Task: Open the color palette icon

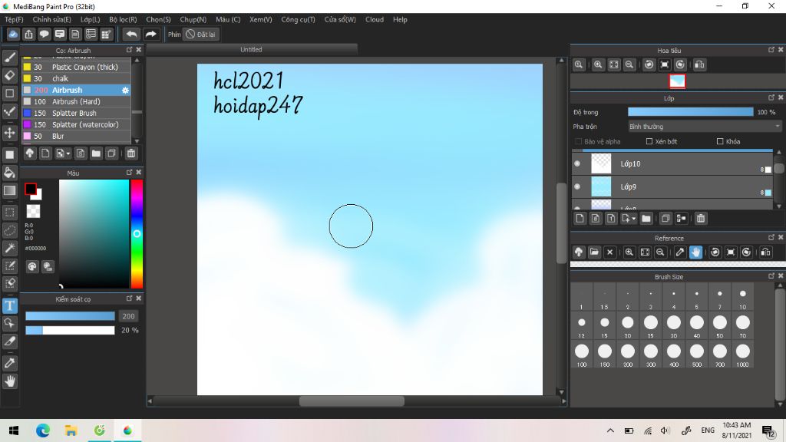Action: (32, 266)
